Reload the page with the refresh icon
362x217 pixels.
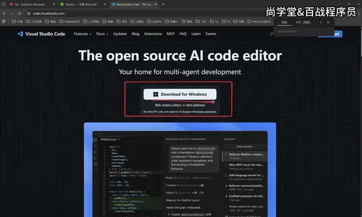coord(19,13)
